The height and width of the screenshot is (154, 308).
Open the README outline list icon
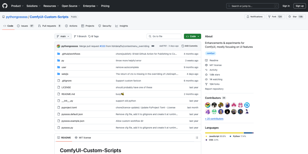(197, 138)
